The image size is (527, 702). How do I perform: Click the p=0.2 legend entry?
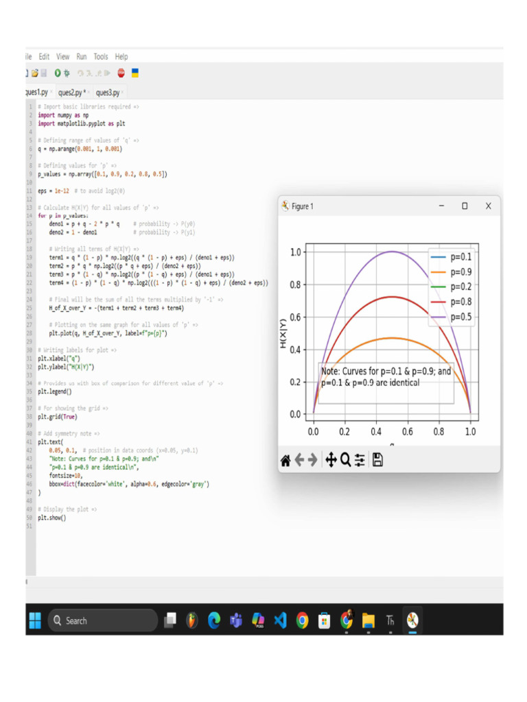point(451,287)
